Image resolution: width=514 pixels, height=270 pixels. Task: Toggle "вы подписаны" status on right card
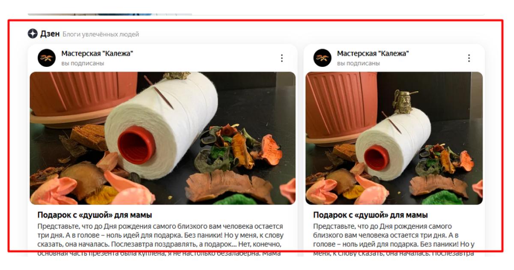(359, 63)
